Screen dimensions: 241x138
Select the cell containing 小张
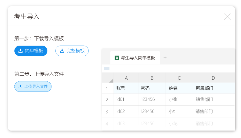click(x=179, y=100)
